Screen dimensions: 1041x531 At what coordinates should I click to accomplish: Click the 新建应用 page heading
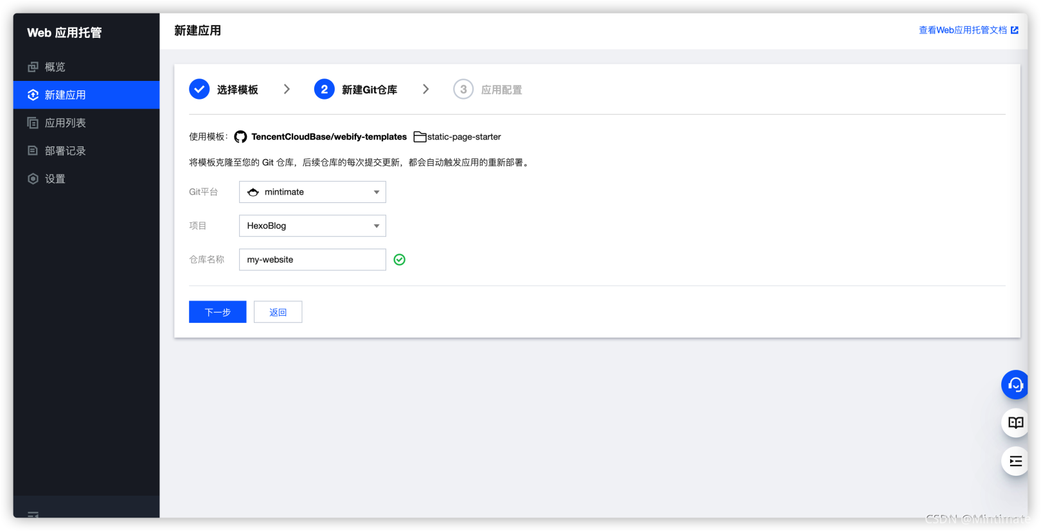coord(198,30)
